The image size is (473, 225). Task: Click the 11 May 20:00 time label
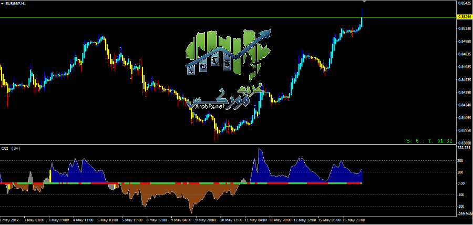coord(281,220)
